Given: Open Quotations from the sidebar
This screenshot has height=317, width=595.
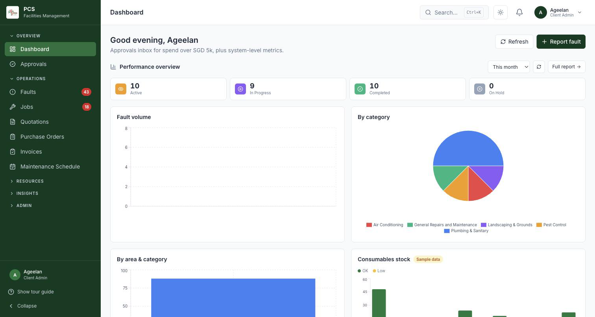Looking at the screenshot, I should (50, 122).
